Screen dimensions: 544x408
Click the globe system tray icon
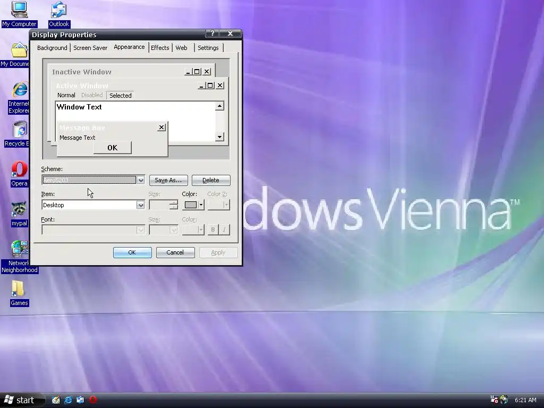pos(504,399)
